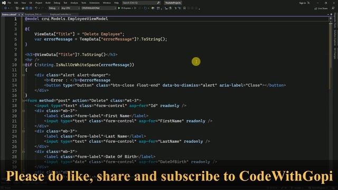Pin the Delete.cshtml tab

pos(19,14)
